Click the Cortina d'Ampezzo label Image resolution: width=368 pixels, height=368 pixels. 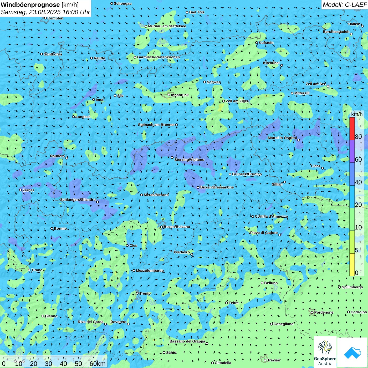click(x=271, y=216)
